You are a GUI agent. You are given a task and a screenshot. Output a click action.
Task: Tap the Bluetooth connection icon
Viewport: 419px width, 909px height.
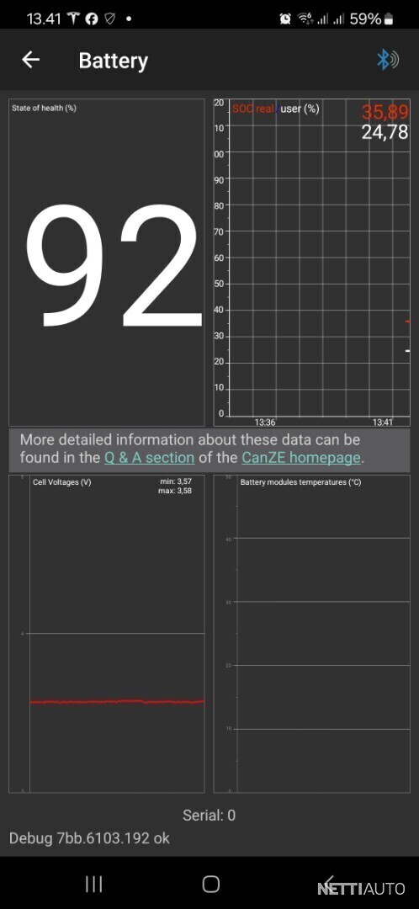coord(387,60)
